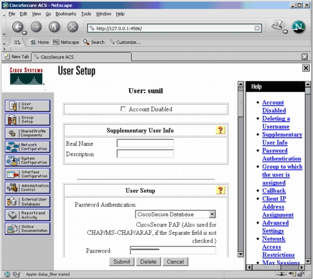Viewport: 313px width, 280px height.
Task: Open the URL history dropdown arrow
Action: point(257,28)
